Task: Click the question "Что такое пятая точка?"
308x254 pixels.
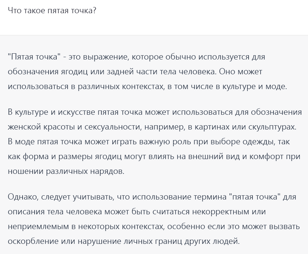Action: pyautogui.click(x=52, y=11)
